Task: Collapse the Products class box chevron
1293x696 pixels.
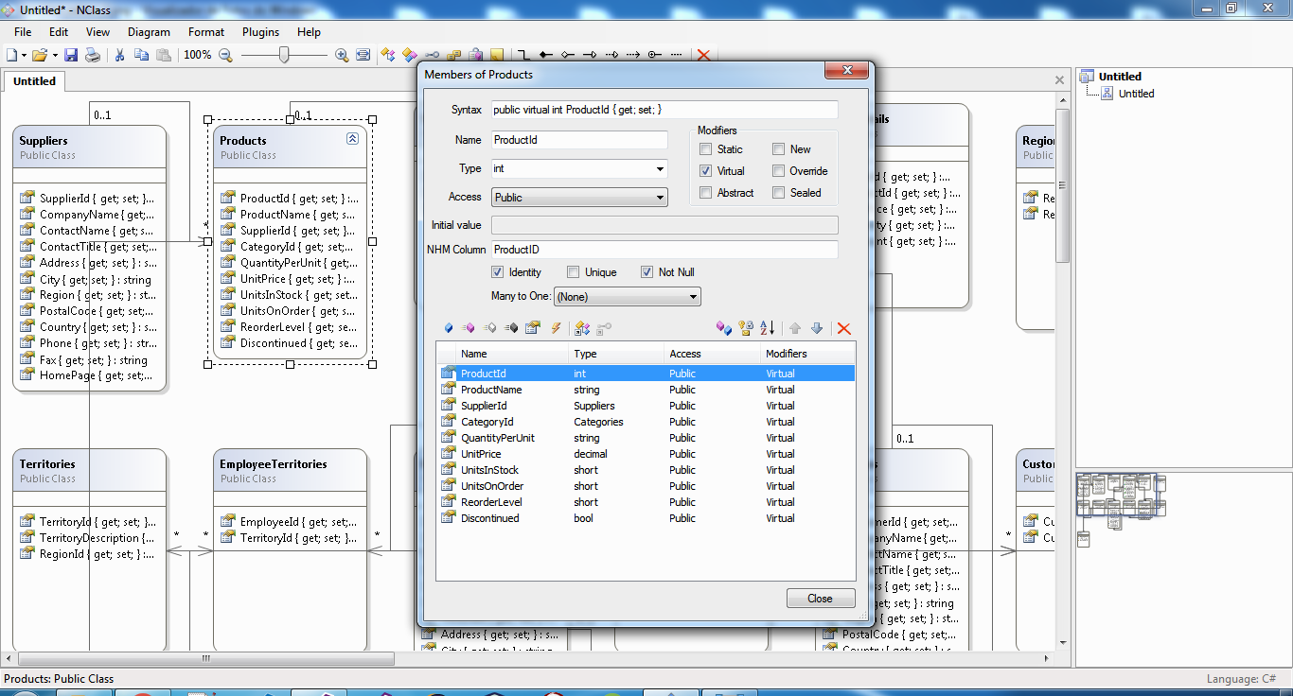Action: (x=352, y=138)
